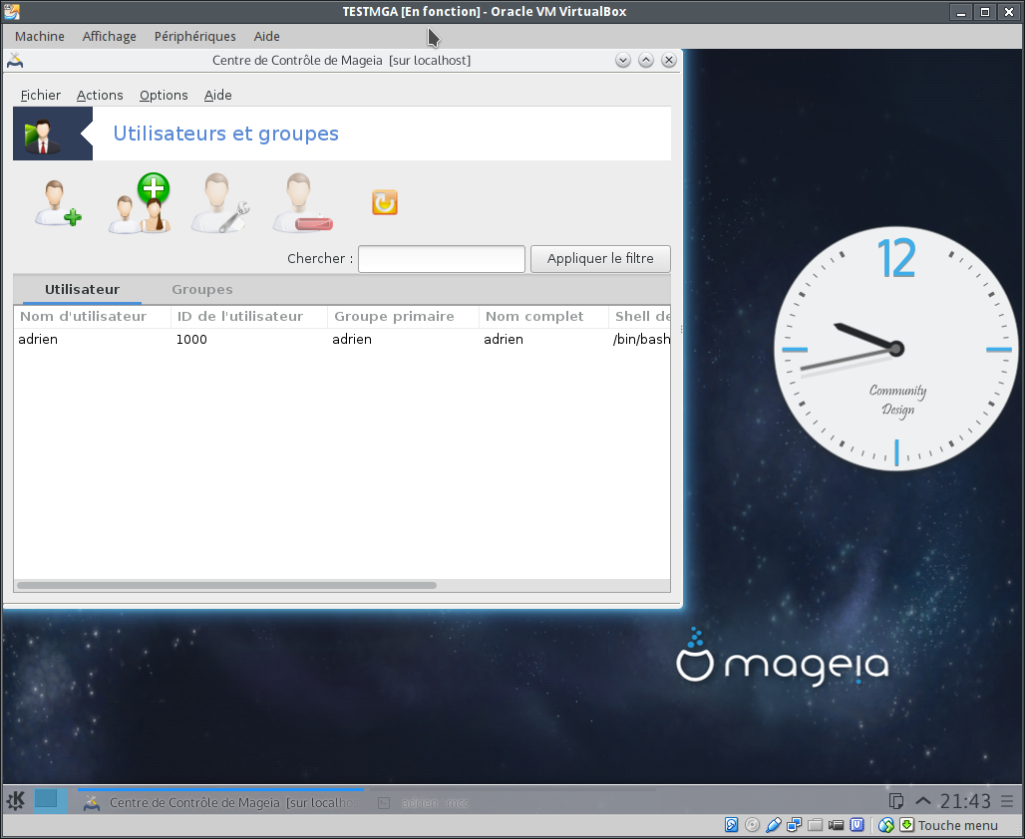Sort by Groupe primaire column header
Image resolution: width=1025 pixels, height=839 pixels.
coord(404,317)
